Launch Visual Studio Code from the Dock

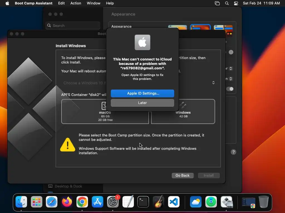[x=174, y=202]
